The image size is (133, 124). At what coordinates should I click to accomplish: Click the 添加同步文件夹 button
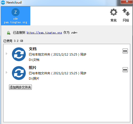pyautogui.click(x=20, y=87)
